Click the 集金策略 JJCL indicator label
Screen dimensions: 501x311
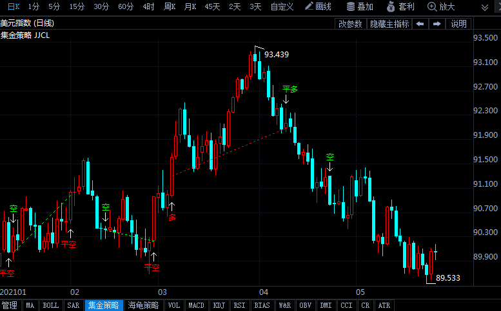click(25, 35)
